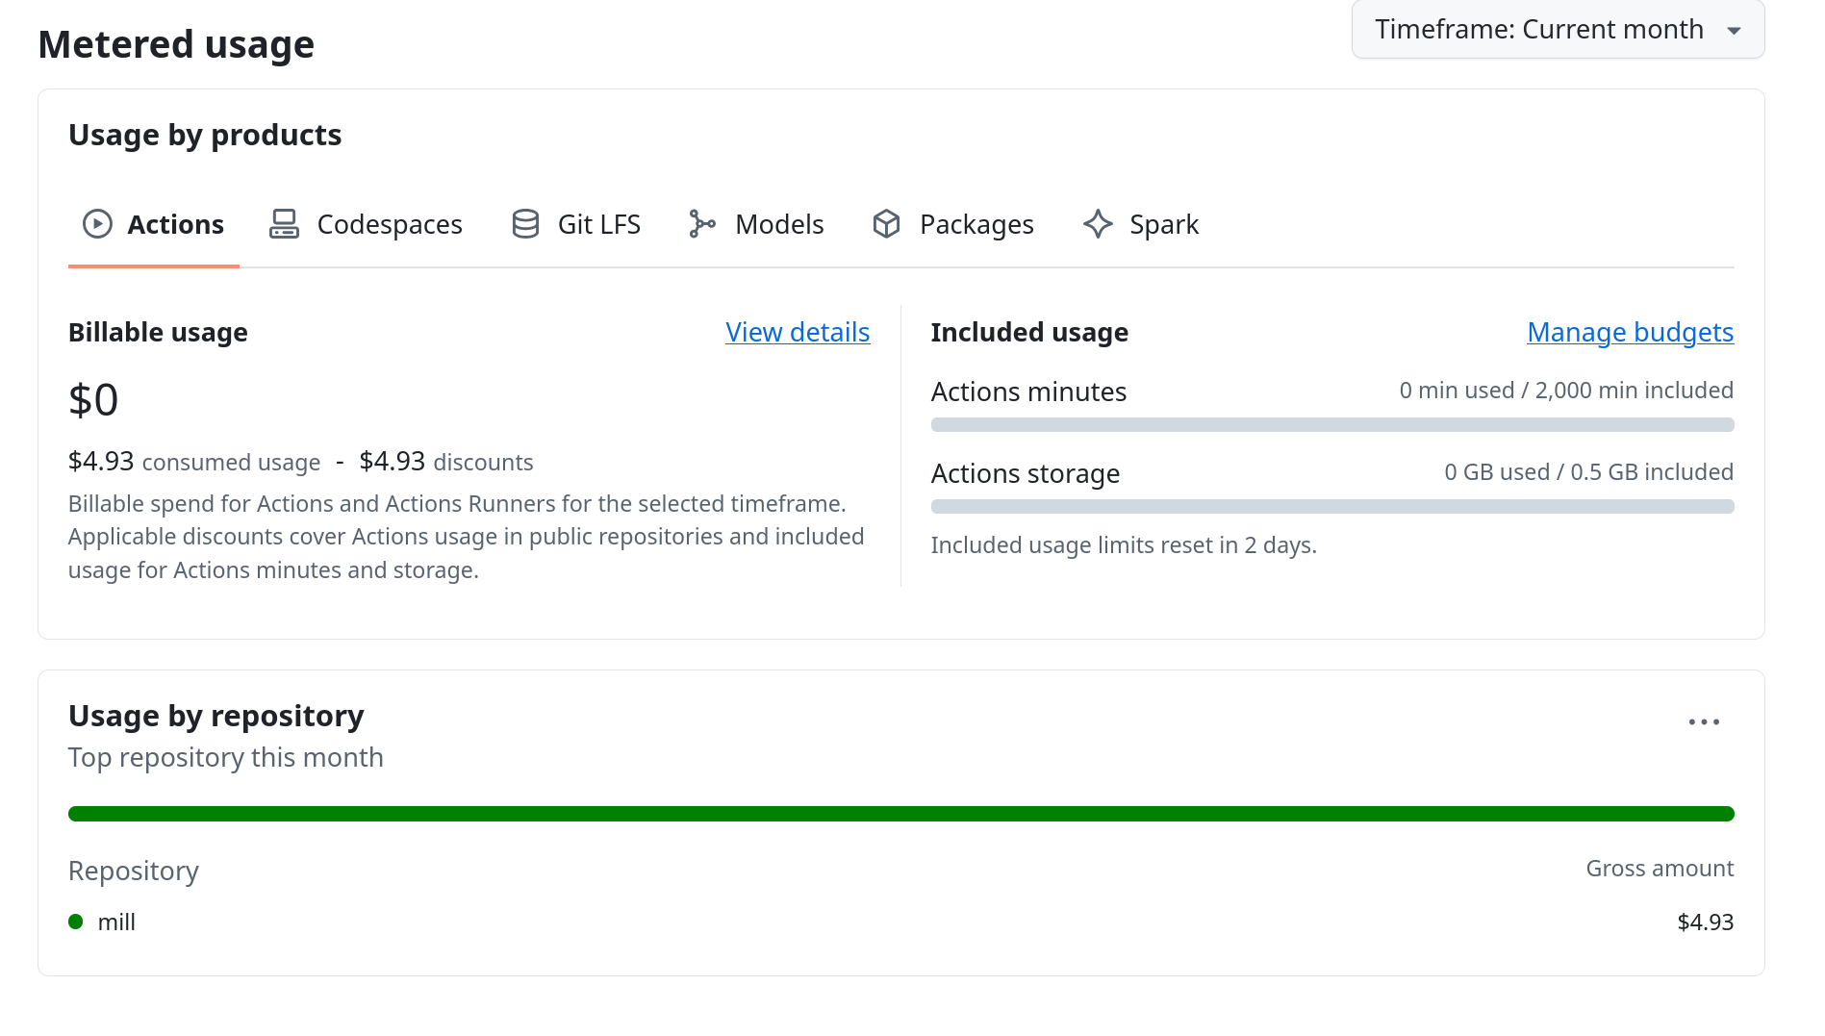Viewport: 1825px width, 1036px height.
Task: Click the Packages box icon
Action: [887, 224]
